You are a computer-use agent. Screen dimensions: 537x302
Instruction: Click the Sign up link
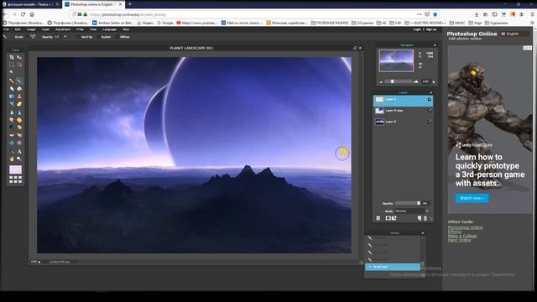coord(431,29)
